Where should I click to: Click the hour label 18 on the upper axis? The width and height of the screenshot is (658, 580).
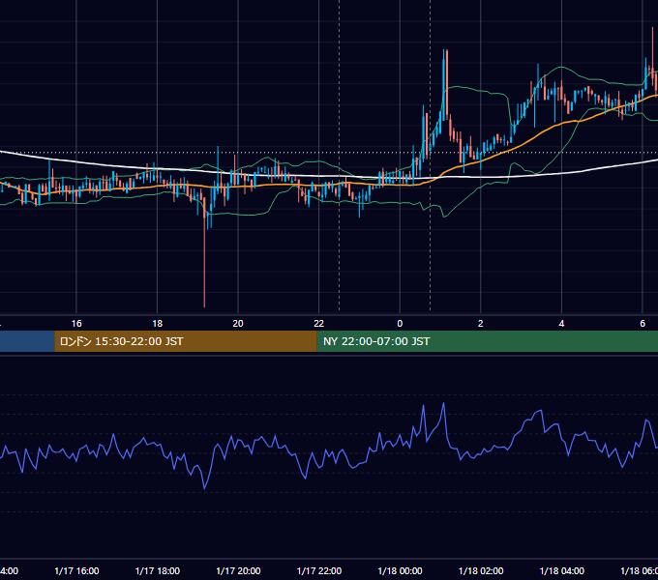point(158,324)
